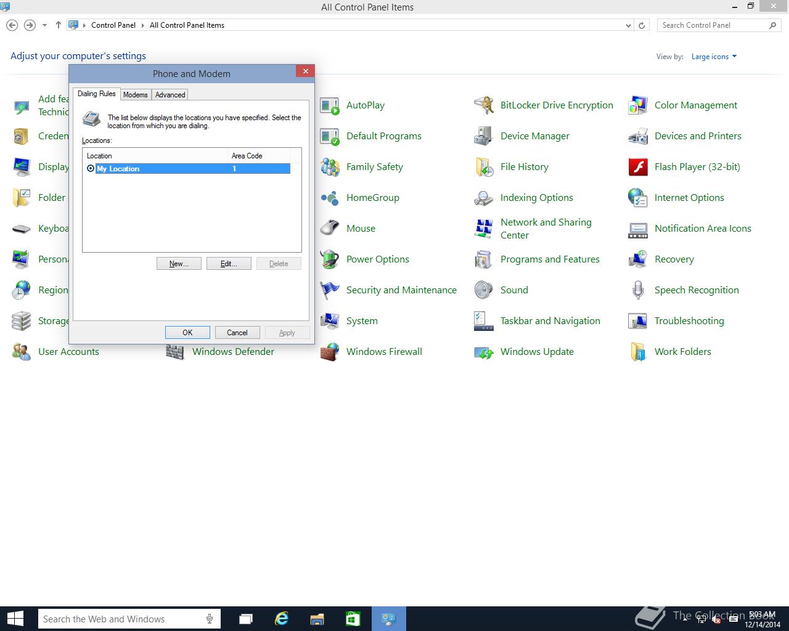The width and height of the screenshot is (789, 631).
Task: Click the Programs and Features icon
Action: [x=484, y=259]
